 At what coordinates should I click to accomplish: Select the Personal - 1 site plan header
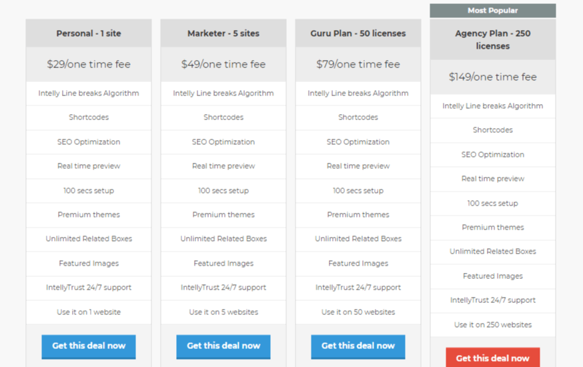(x=89, y=33)
